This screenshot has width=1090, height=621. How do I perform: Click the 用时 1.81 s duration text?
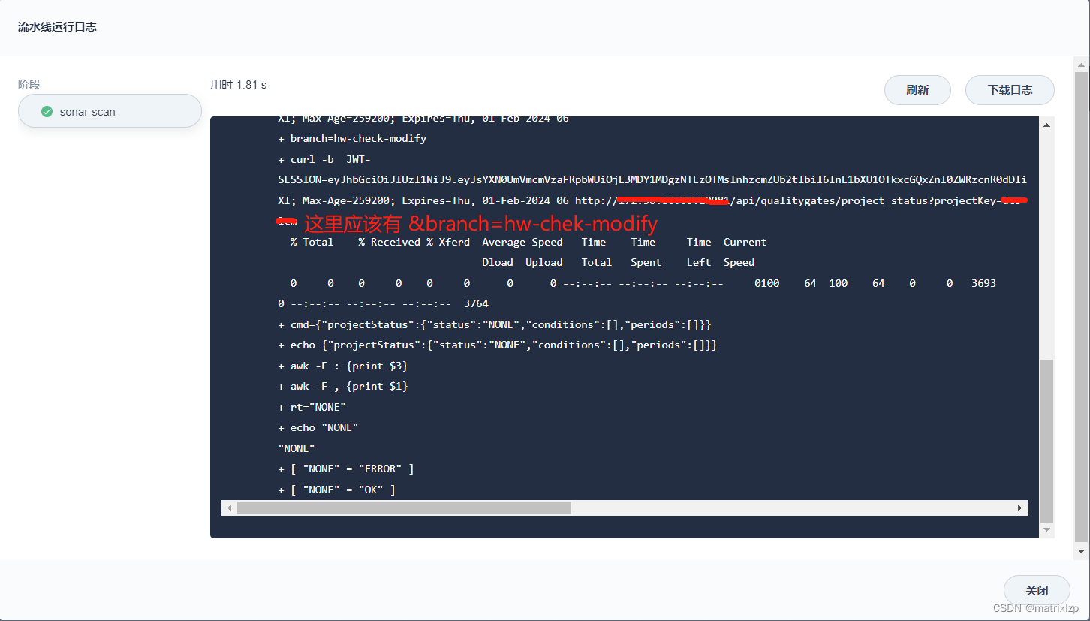[239, 85]
